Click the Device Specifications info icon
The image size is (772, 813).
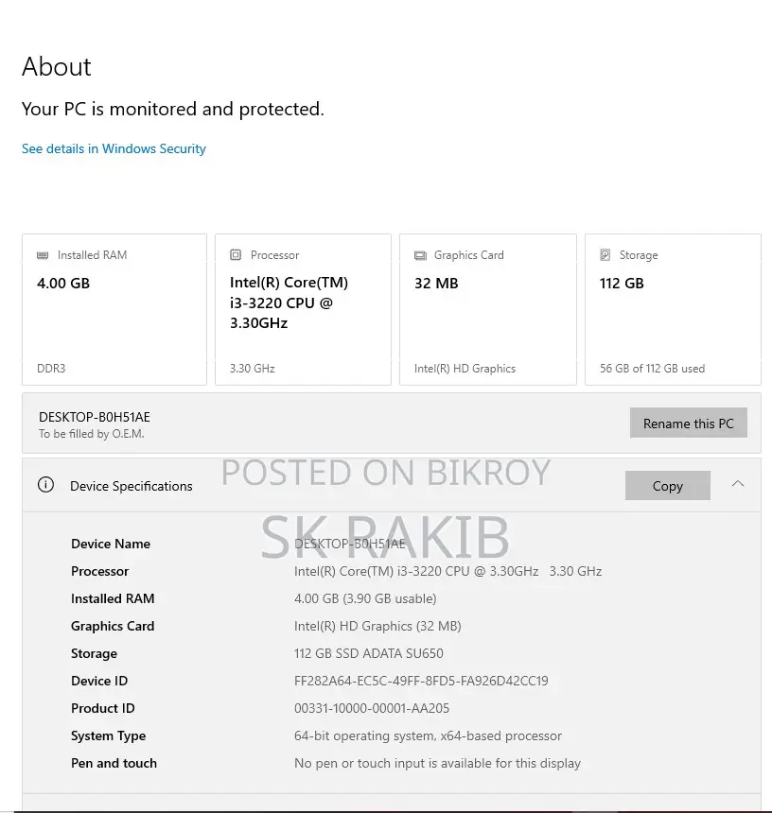pyautogui.click(x=45, y=485)
